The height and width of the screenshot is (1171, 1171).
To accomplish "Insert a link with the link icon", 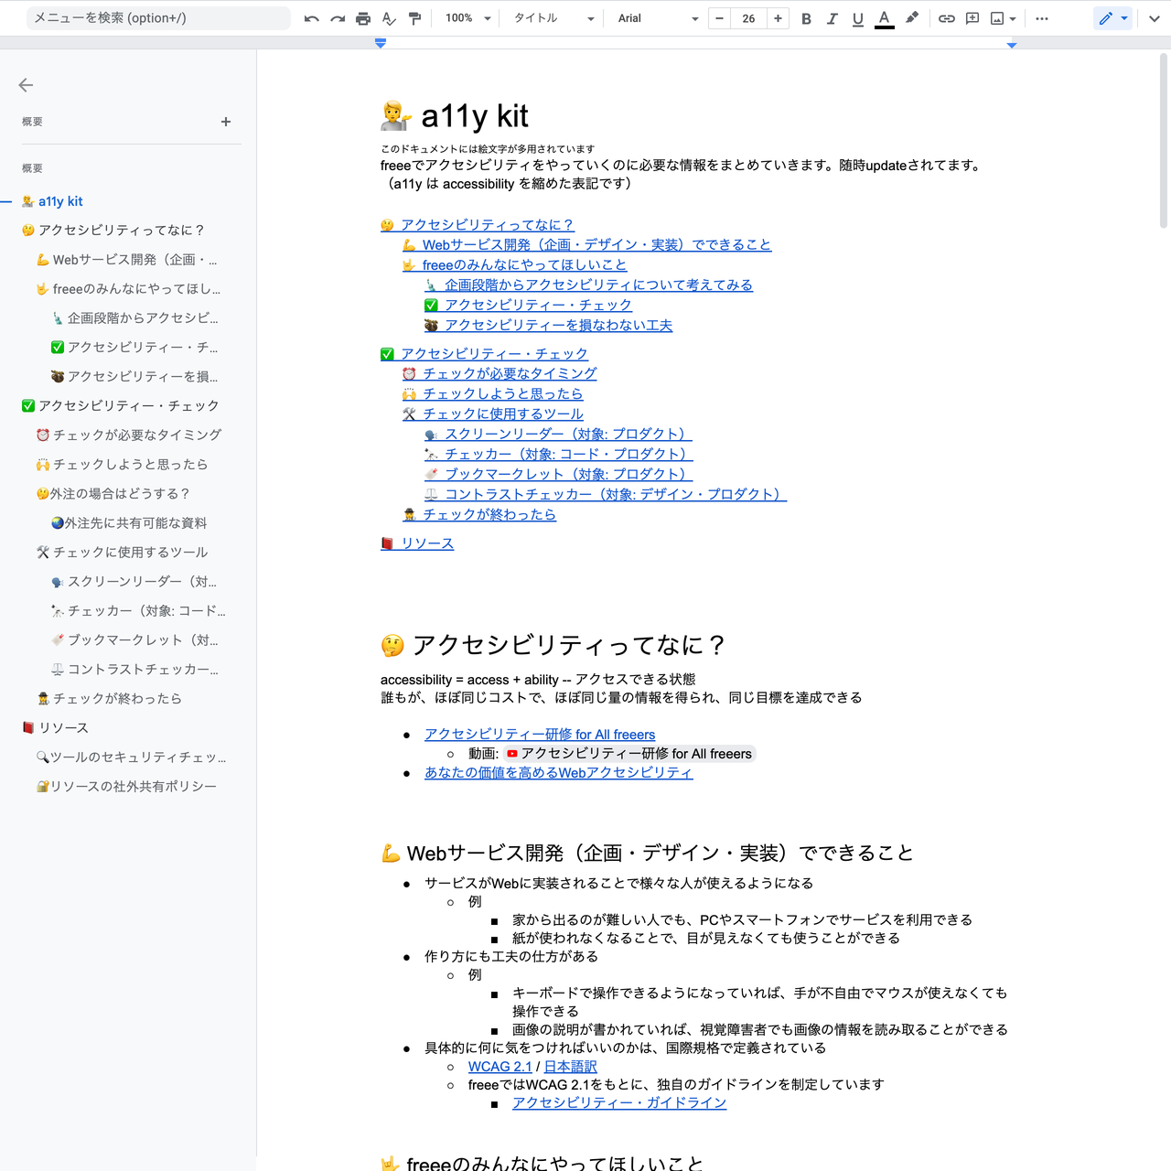I will pos(947,18).
